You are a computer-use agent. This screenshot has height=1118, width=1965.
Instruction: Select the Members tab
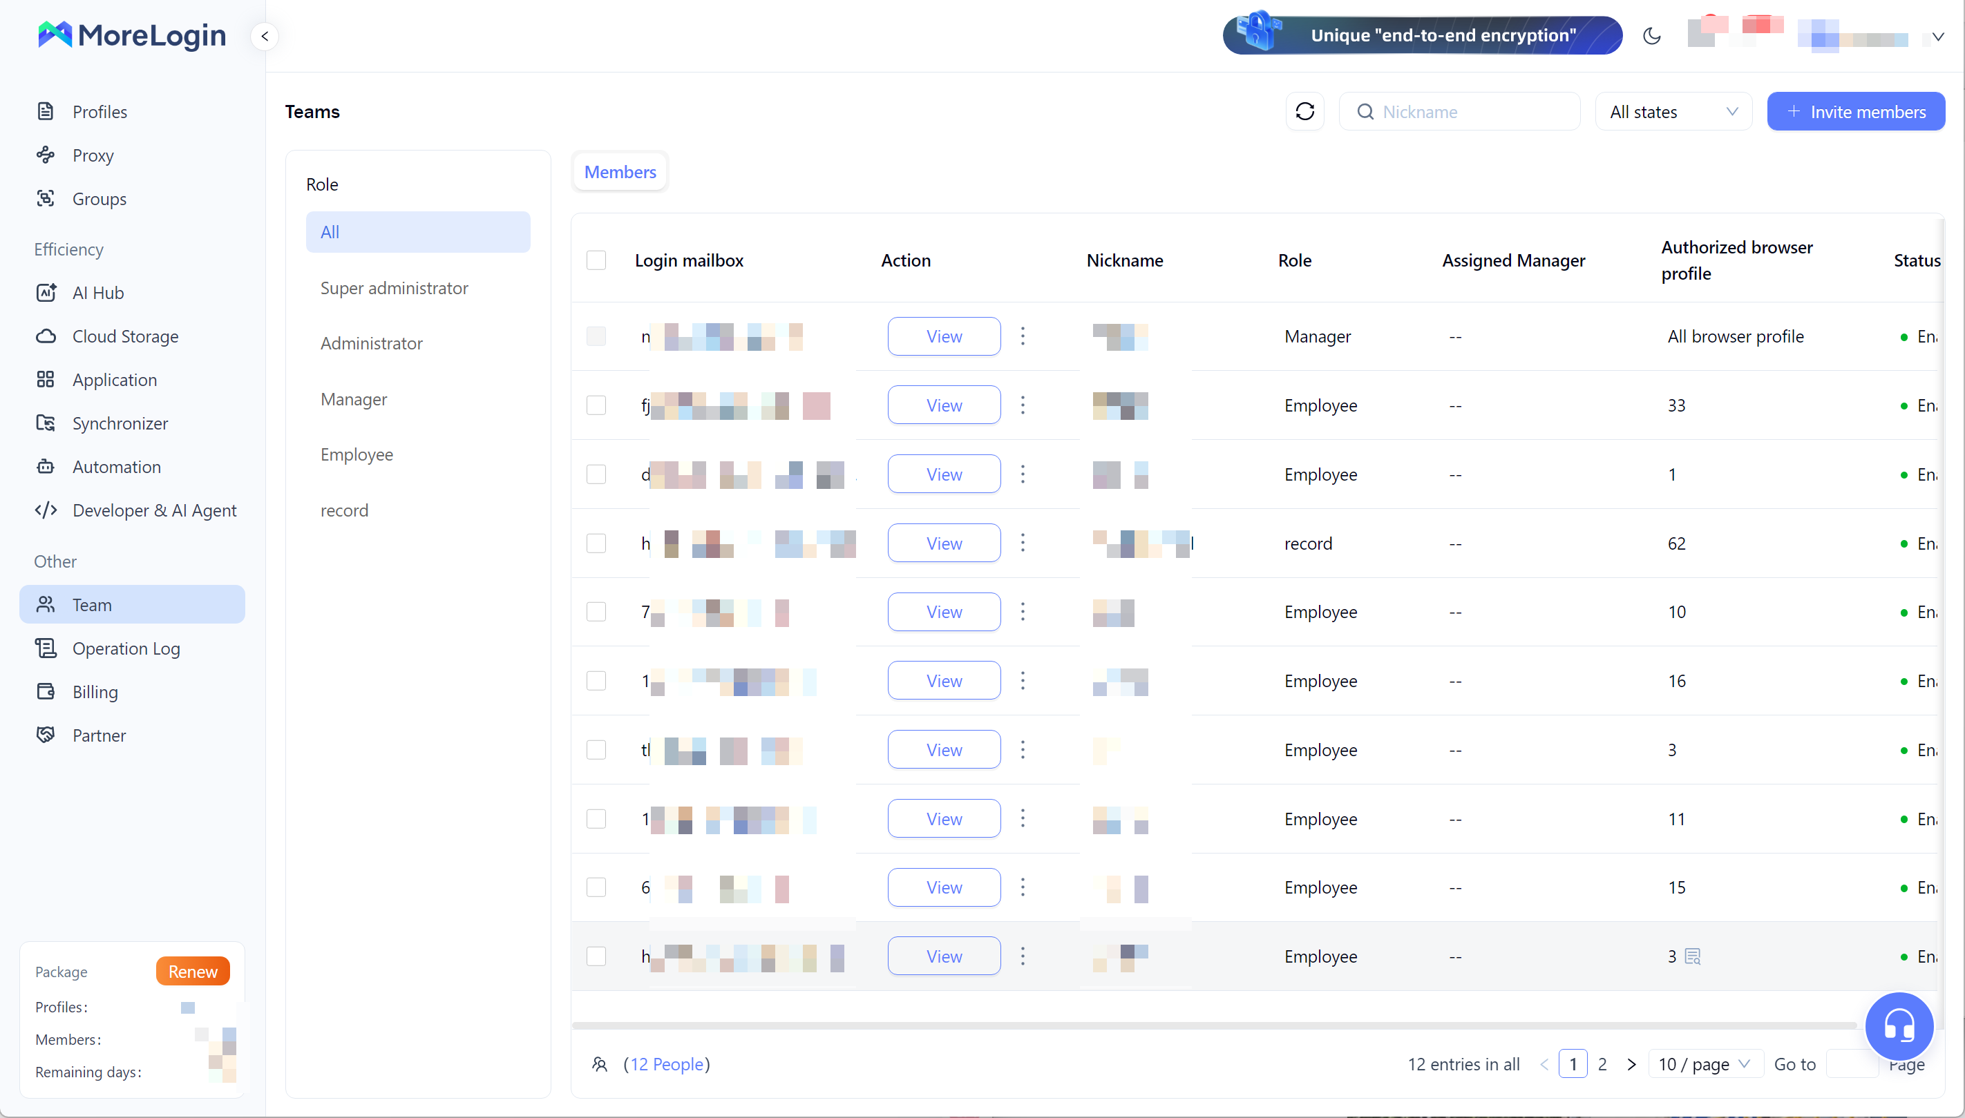click(x=620, y=171)
